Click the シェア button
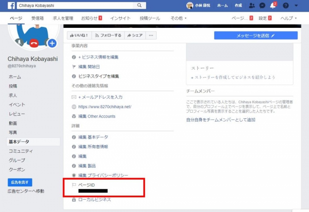Viewport: 309px width, 212px height. click(135, 35)
